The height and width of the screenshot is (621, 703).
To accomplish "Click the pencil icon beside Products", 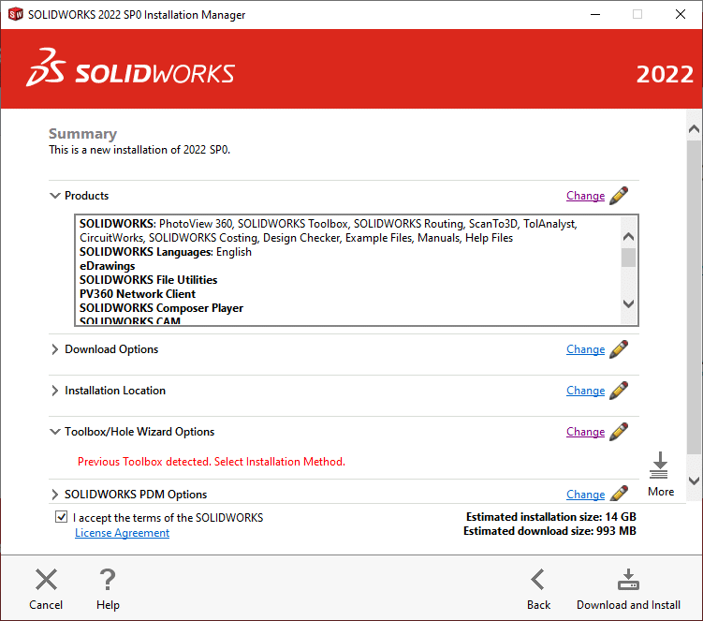I will (x=619, y=196).
